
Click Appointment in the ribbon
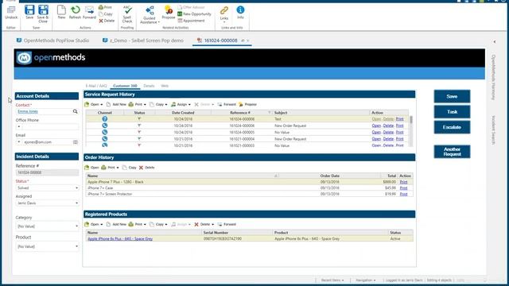tap(191, 21)
